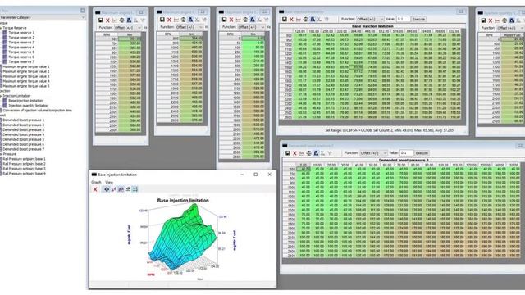Click red X icon in graph window toolbar
The height and width of the screenshot is (295, 525).
click(95, 189)
